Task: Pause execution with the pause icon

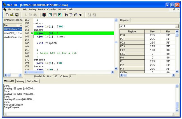Action: click(x=55, y=15)
